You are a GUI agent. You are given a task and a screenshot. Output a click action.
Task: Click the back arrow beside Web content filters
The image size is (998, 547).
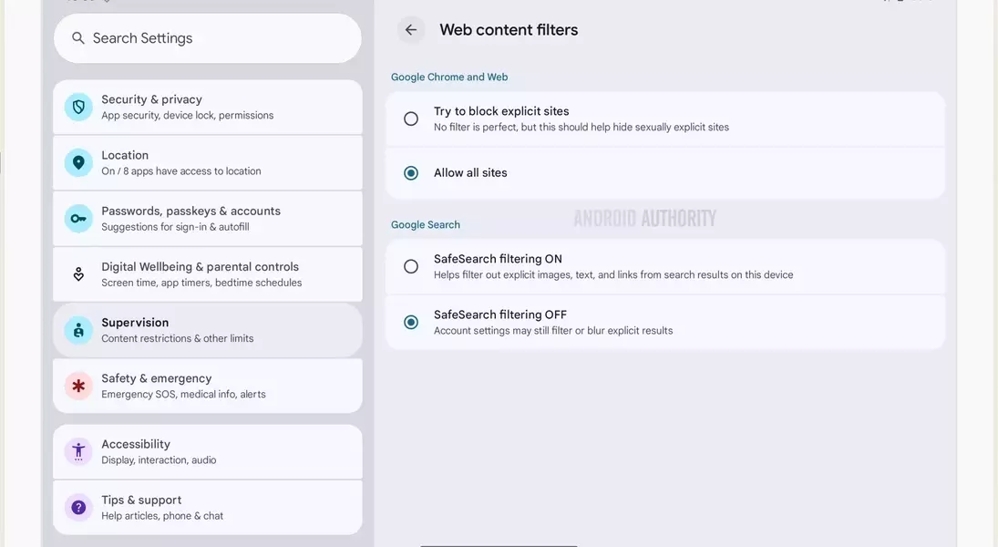(411, 30)
